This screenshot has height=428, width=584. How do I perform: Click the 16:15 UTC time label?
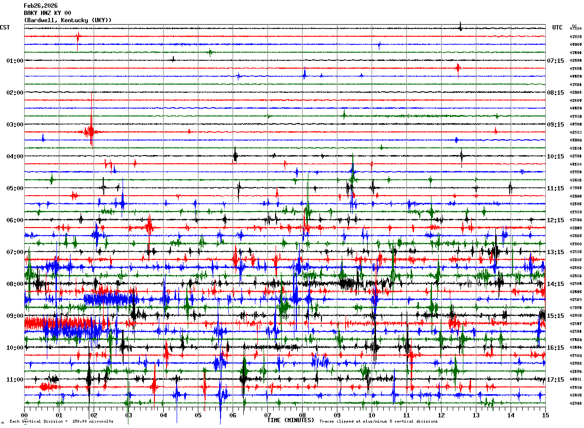556,348
